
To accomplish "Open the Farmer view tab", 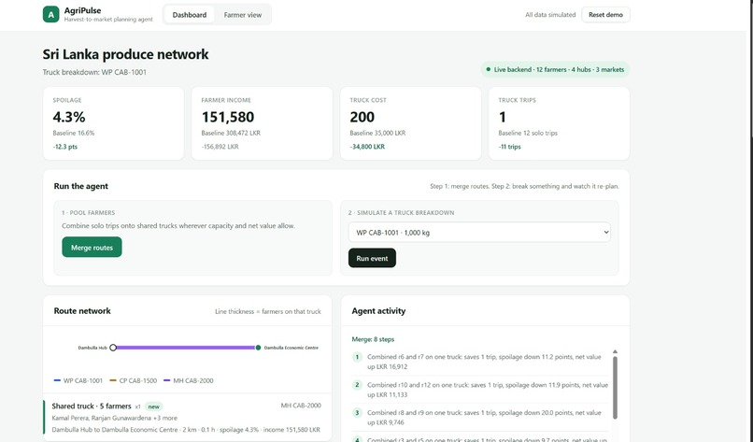I will 243,15.
